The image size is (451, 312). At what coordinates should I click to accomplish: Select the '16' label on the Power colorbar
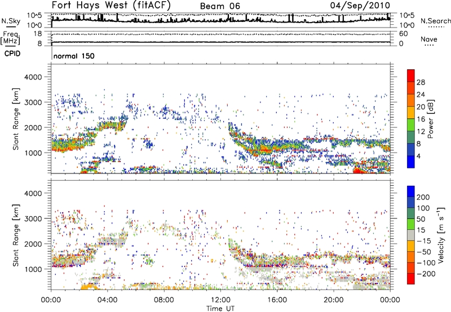421,119
